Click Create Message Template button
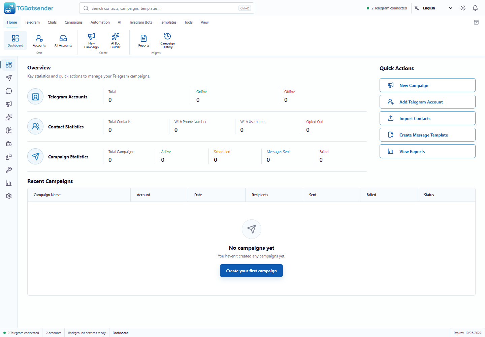This screenshot has width=485, height=337. pos(427,135)
